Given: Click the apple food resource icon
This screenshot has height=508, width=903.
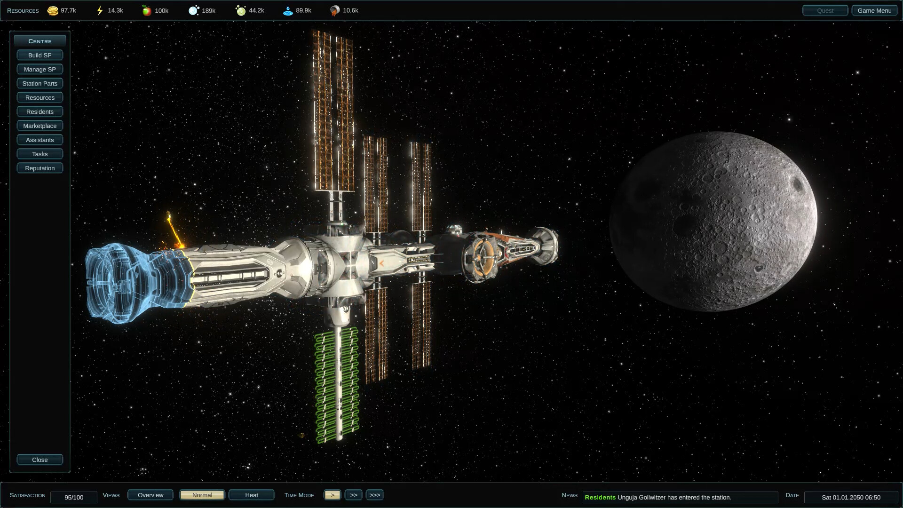Looking at the screenshot, I should tap(147, 9).
